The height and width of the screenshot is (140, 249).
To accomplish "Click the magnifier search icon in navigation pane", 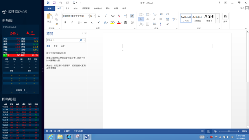I will click(x=81, y=40).
